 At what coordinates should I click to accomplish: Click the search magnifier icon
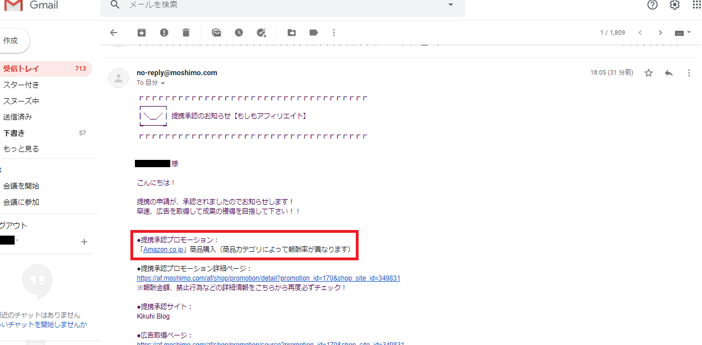tap(115, 5)
